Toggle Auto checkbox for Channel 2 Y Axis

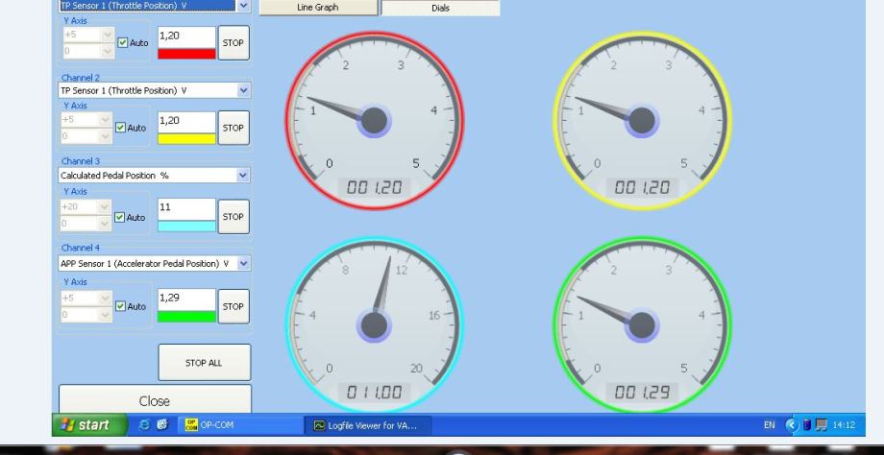[121, 128]
